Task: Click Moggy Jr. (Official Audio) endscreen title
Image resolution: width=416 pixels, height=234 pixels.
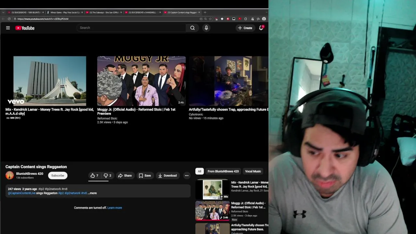Action: tap(136, 111)
